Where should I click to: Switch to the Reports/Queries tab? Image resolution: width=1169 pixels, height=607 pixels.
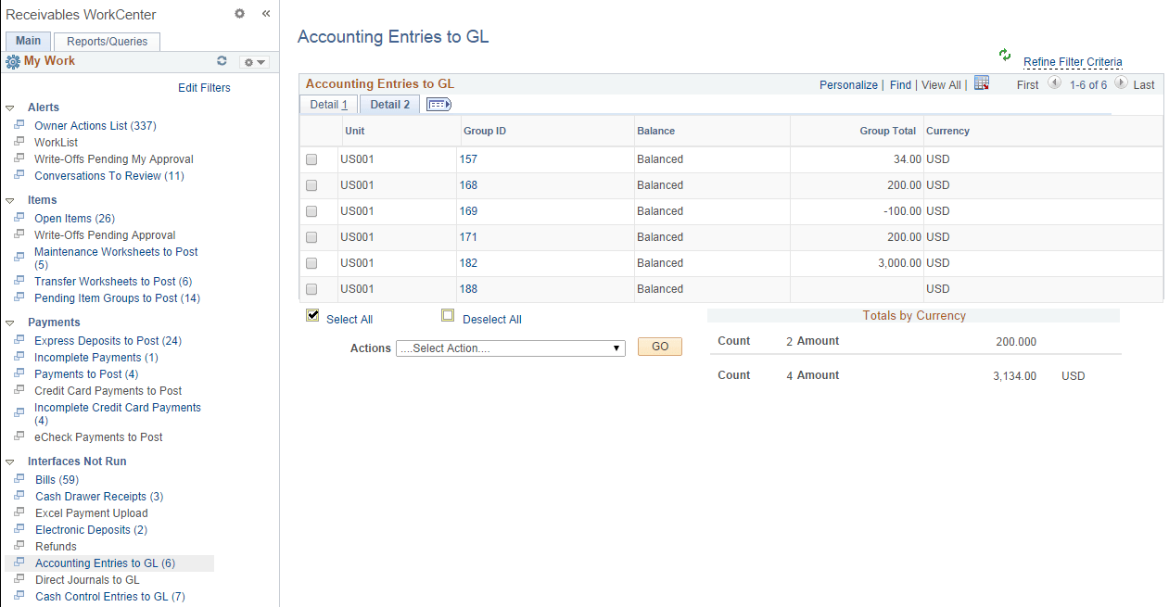pyautogui.click(x=106, y=41)
